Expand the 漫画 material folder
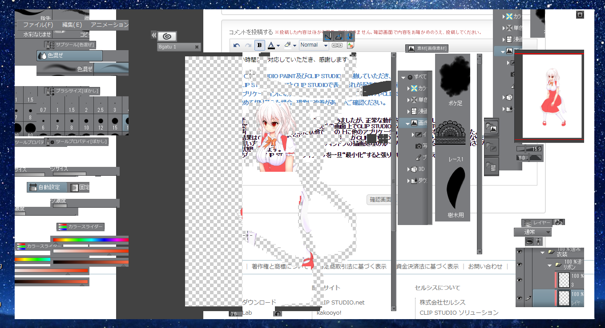 pyautogui.click(x=409, y=111)
